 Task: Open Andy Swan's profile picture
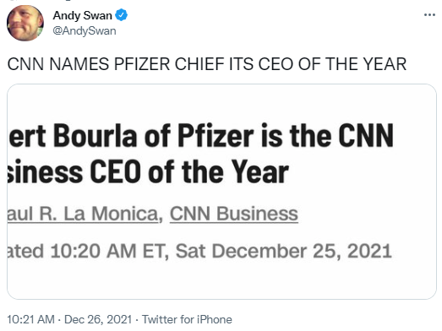(25, 23)
